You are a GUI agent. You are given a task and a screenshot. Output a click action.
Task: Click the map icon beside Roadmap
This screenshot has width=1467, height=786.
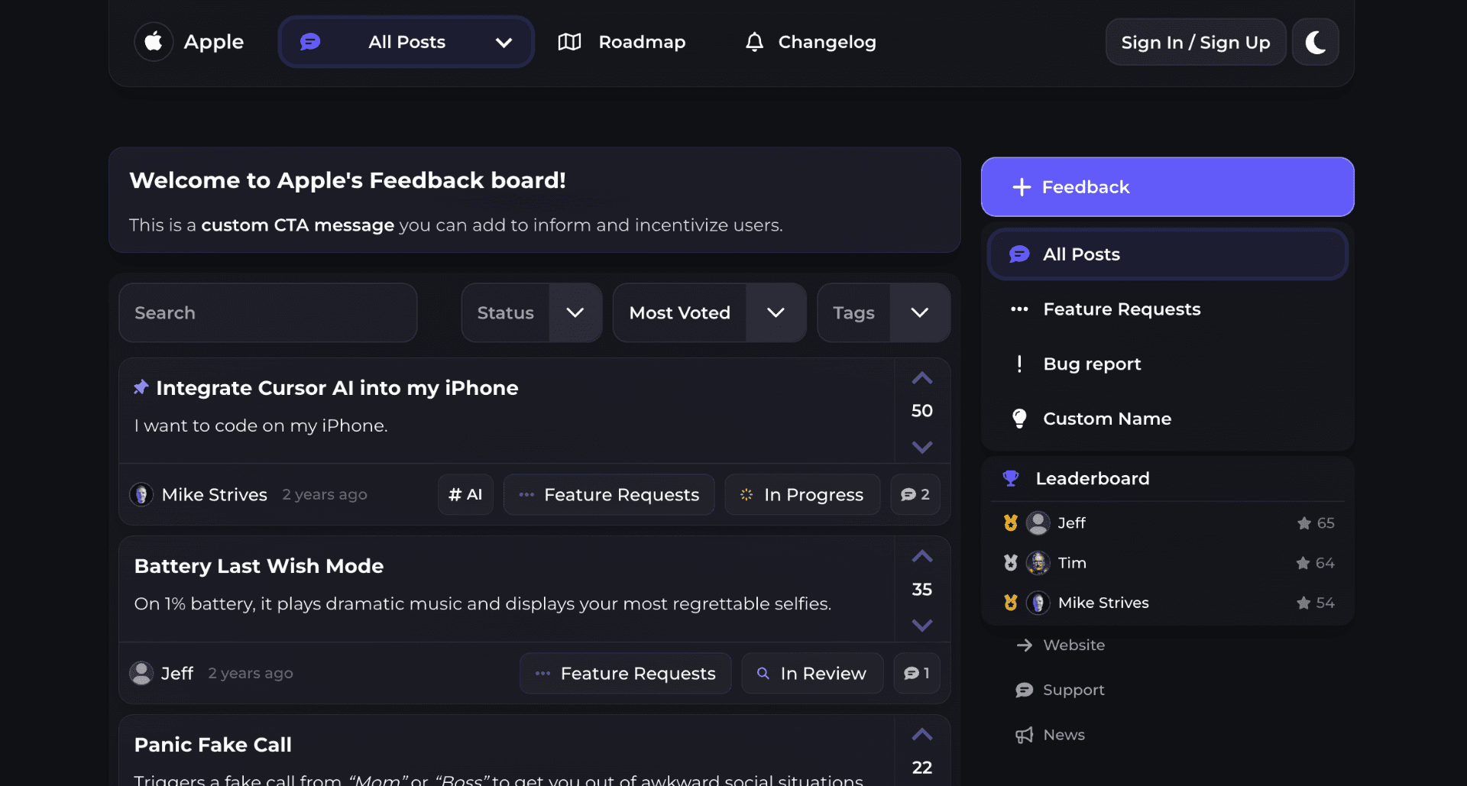point(569,42)
